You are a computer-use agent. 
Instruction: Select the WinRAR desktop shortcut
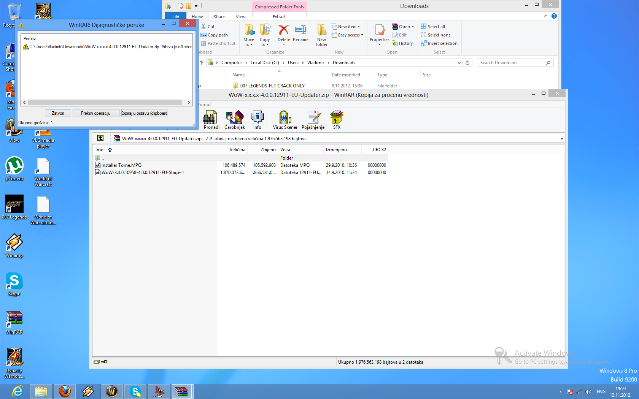pyautogui.click(x=14, y=323)
